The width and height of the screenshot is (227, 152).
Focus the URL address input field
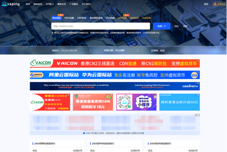101,26
